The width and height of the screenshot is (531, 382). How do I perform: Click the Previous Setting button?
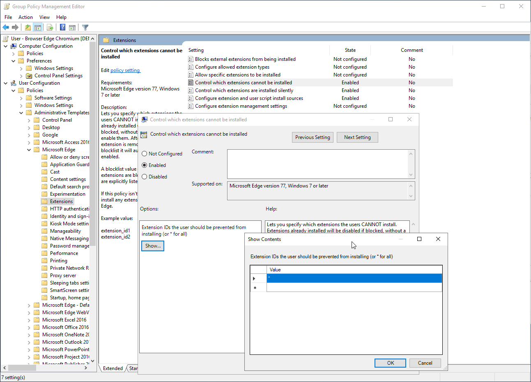(313, 137)
